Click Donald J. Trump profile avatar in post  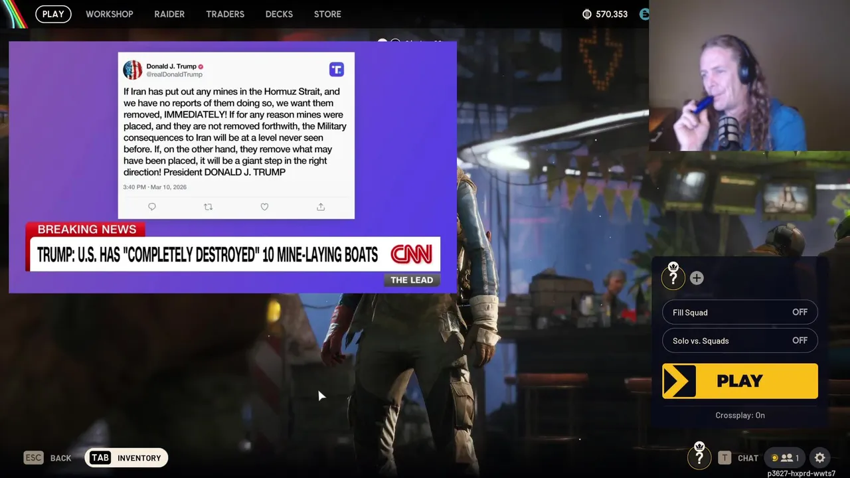click(133, 70)
